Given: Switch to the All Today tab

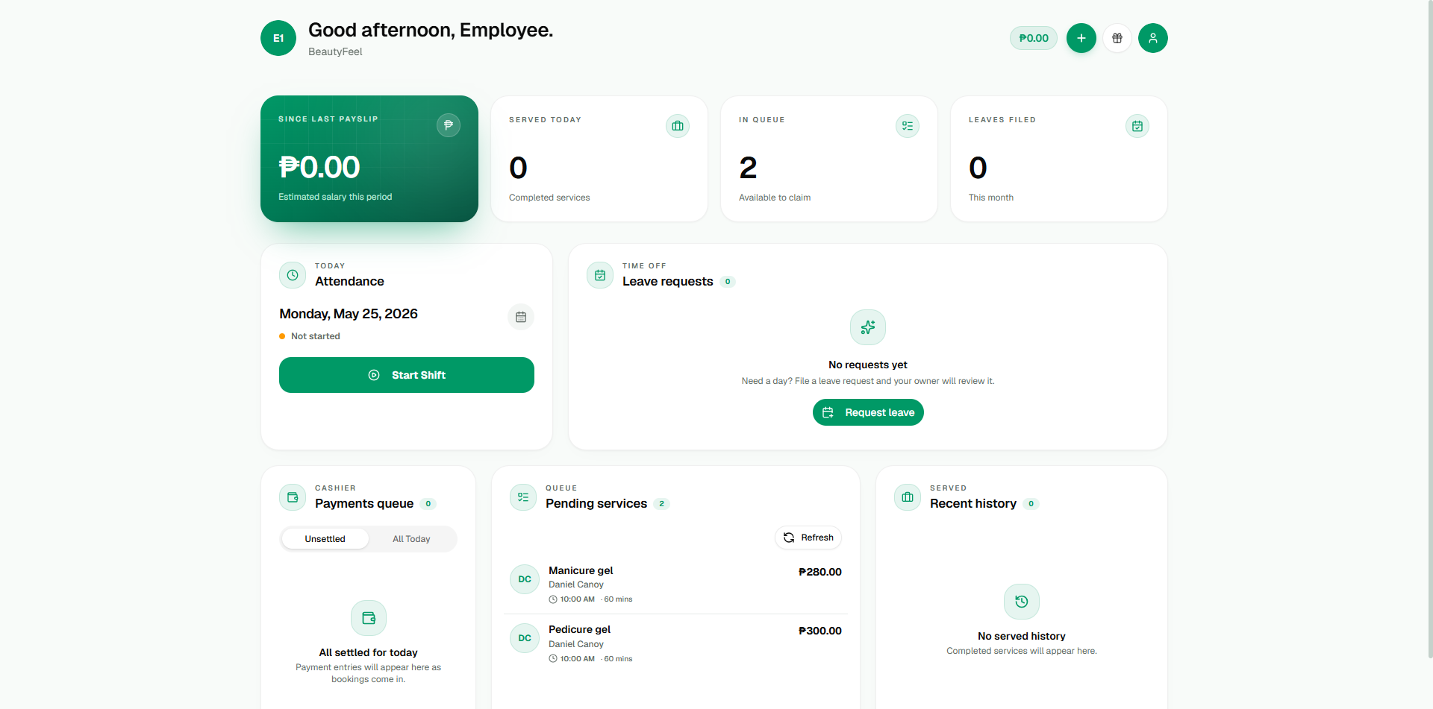Looking at the screenshot, I should (x=411, y=539).
